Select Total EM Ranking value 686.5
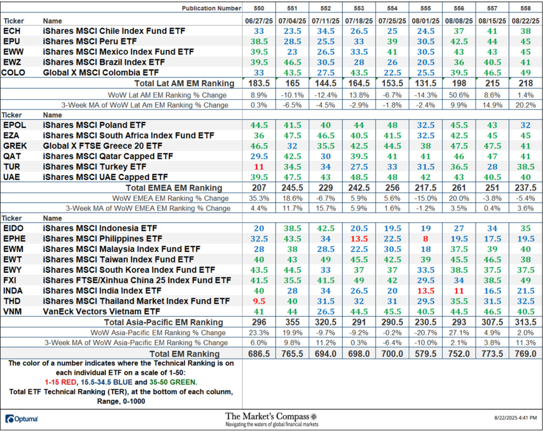The image size is (543, 431). (x=259, y=354)
